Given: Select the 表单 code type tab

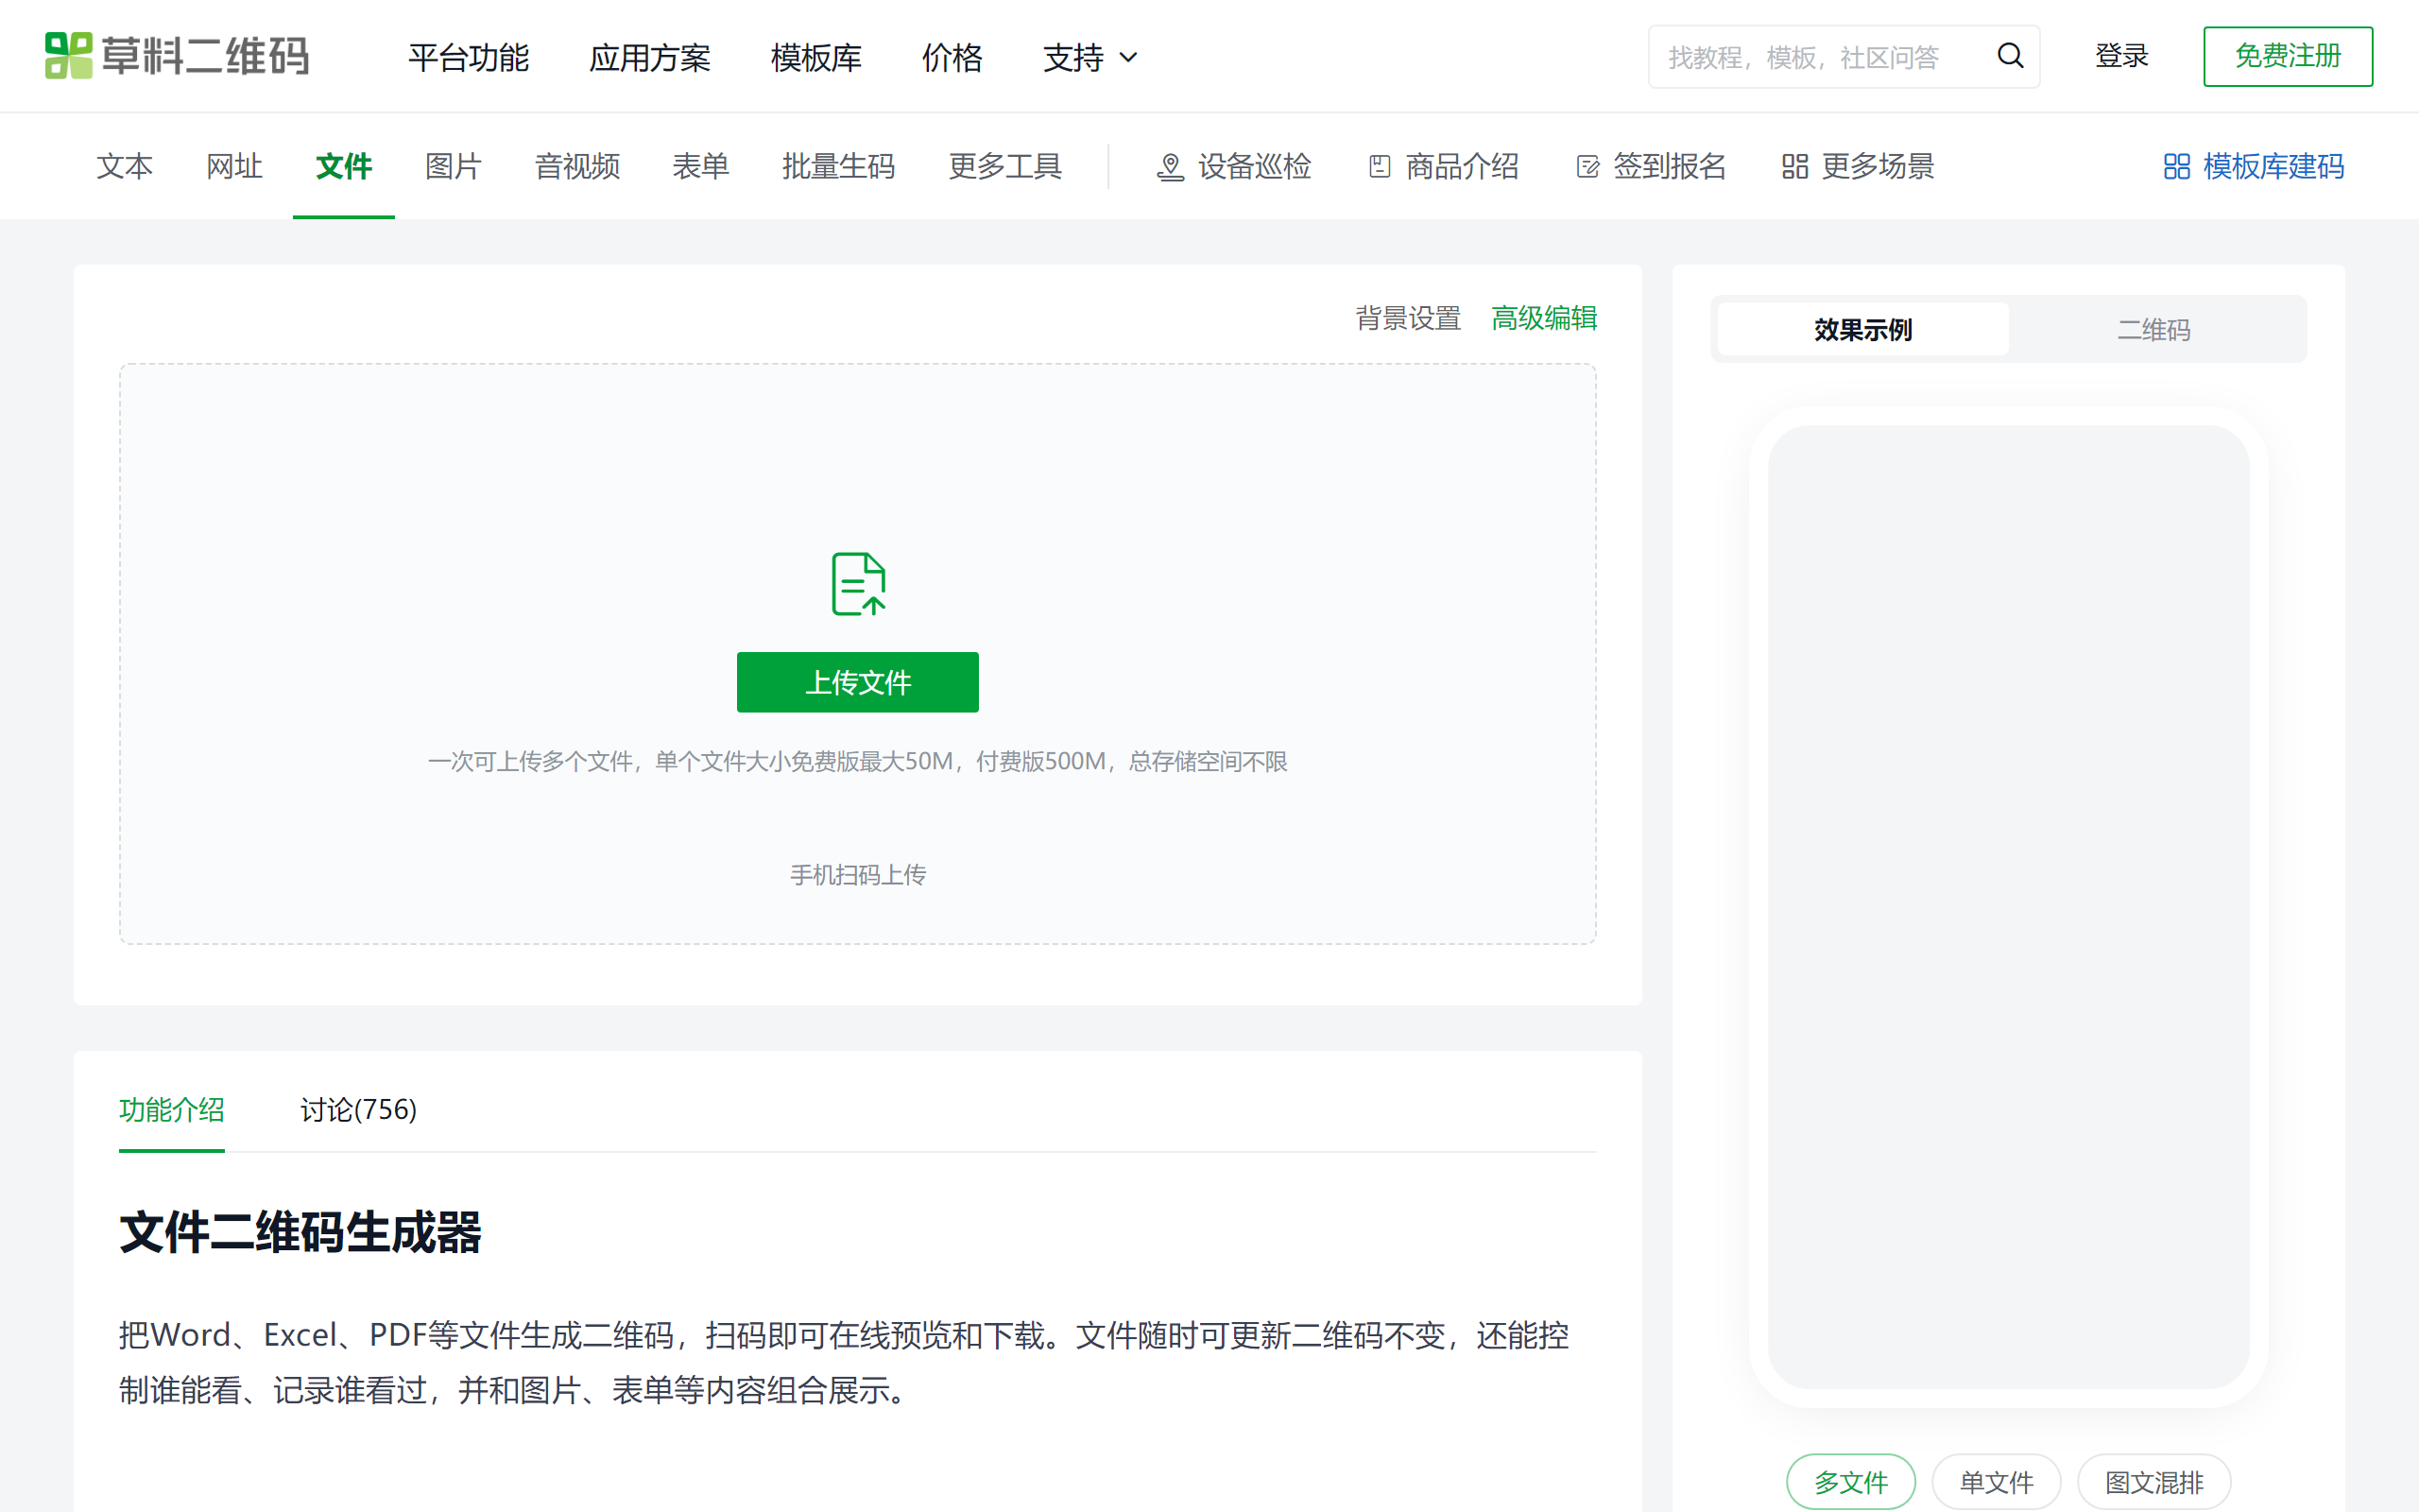Looking at the screenshot, I should (701, 166).
